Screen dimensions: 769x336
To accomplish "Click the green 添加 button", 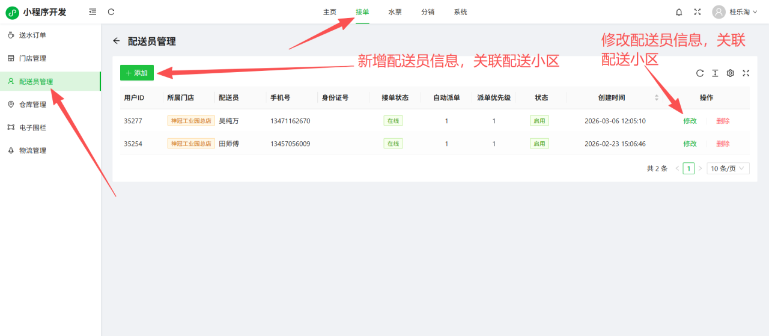I will pyautogui.click(x=137, y=73).
